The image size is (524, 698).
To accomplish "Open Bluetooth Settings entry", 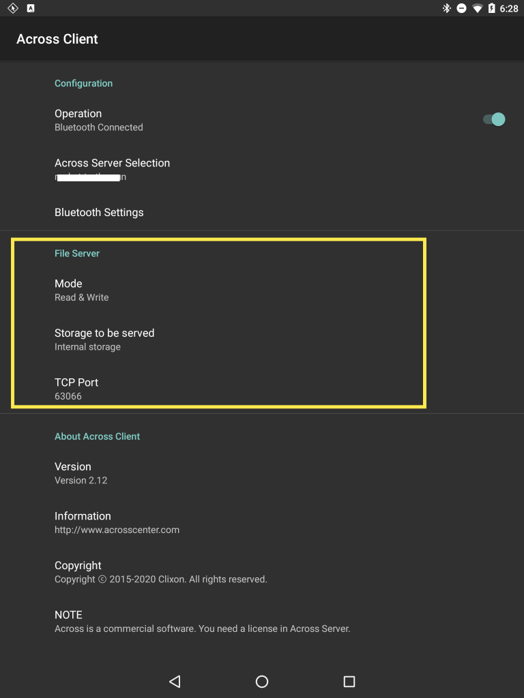I will point(262,213).
